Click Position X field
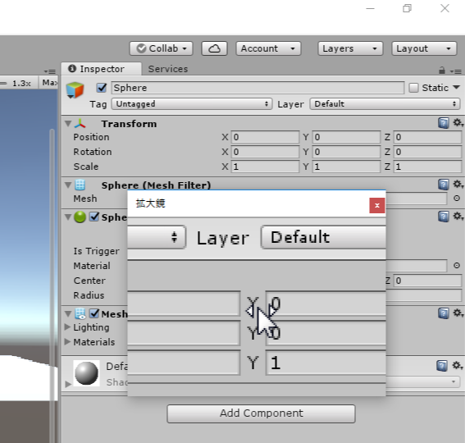The image size is (465, 443). 265,137
